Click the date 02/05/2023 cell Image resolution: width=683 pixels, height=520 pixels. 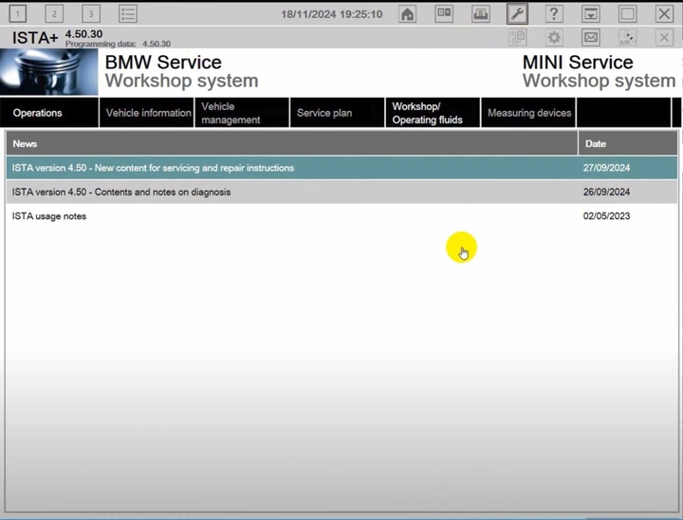pyautogui.click(x=606, y=216)
